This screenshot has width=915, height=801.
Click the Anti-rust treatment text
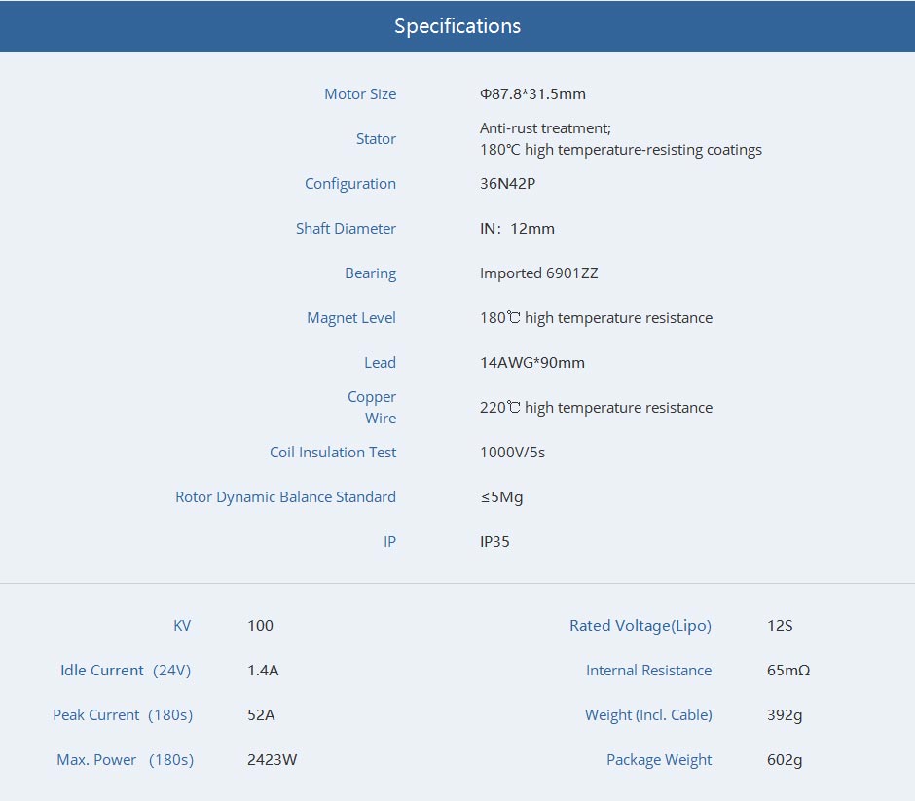(x=545, y=128)
